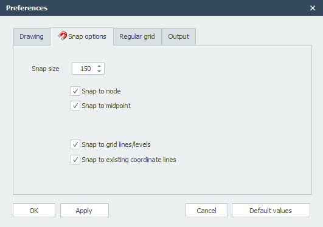Viewport: 323px width, 227px height.
Task: Decrease Snap size with down arrow
Action: tap(99, 71)
